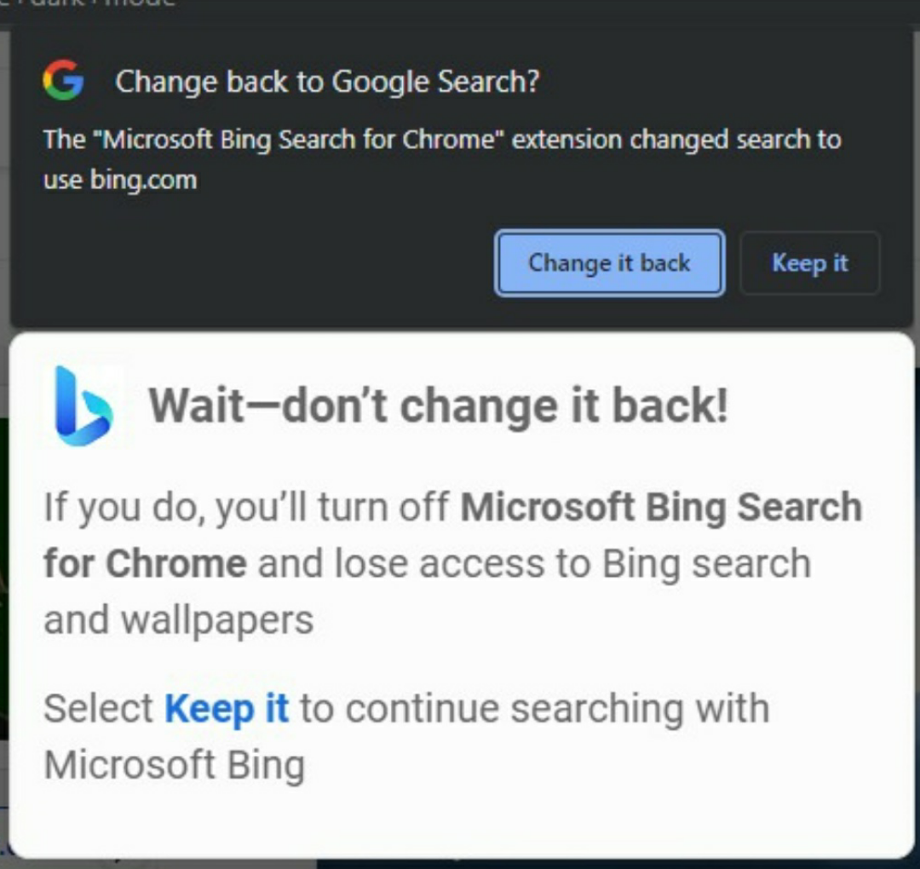Click the final "Microsoft Bing" text line
Image resolution: width=920 pixels, height=869 pixels.
[x=174, y=764]
